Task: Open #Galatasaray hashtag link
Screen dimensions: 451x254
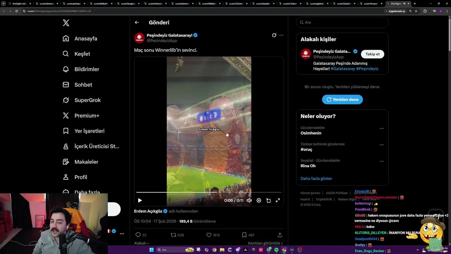Action: [x=343, y=69]
